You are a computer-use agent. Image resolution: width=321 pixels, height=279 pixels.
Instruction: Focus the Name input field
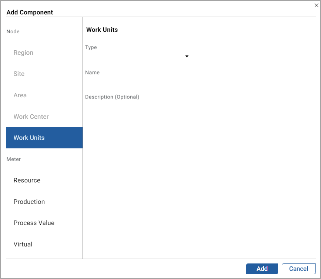(x=137, y=81)
